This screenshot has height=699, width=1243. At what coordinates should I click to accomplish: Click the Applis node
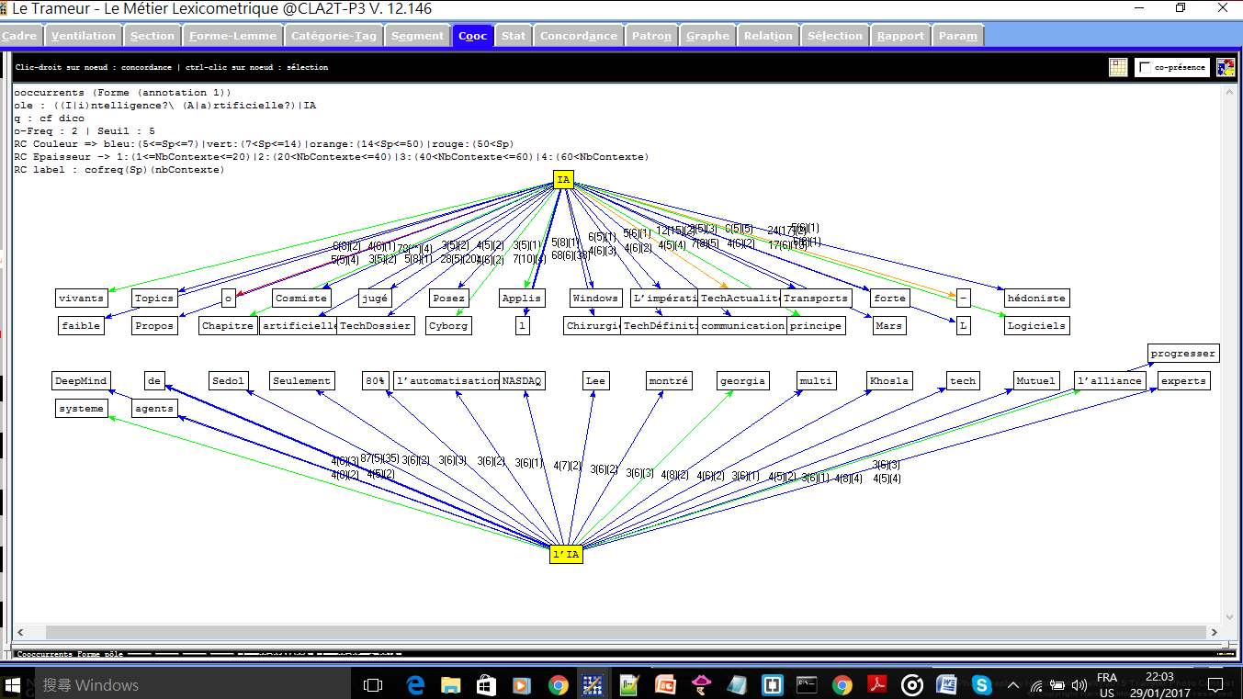pyautogui.click(x=522, y=299)
